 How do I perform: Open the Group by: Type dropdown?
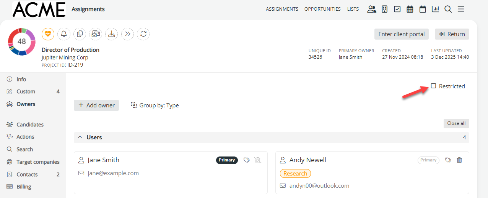(x=155, y=105)
